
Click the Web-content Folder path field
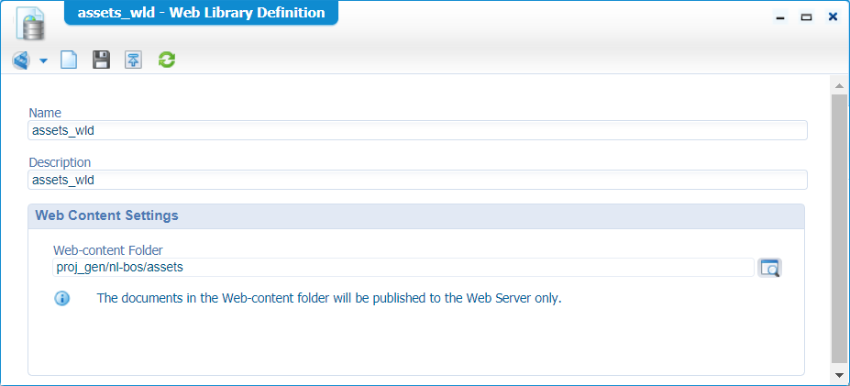pyautogui.click(x=403, y=268)
